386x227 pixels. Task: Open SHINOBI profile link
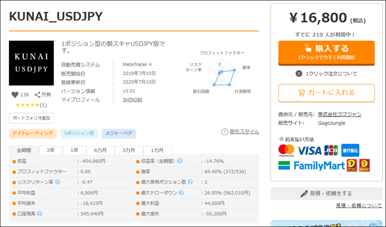(133, 100)
